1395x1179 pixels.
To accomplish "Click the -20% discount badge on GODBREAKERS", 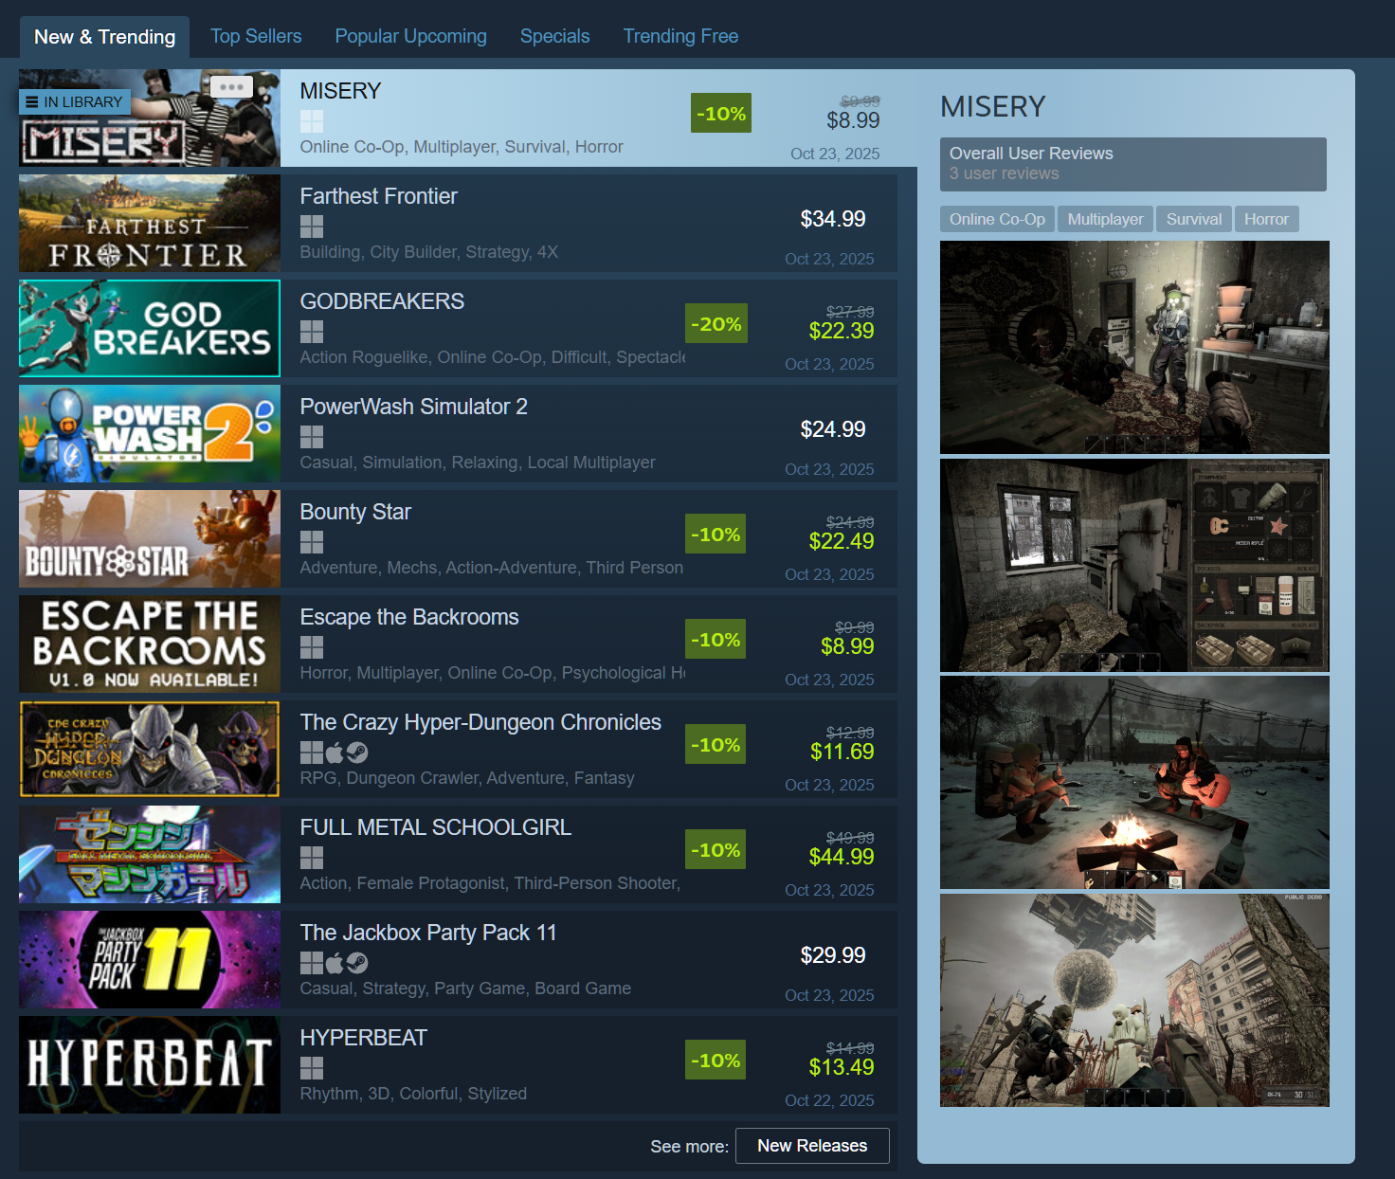I will coord(716,323).
